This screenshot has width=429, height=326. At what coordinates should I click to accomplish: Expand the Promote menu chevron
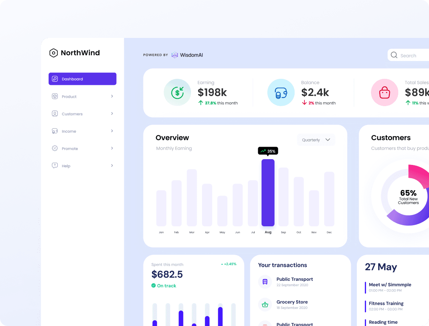click(112, 148)
